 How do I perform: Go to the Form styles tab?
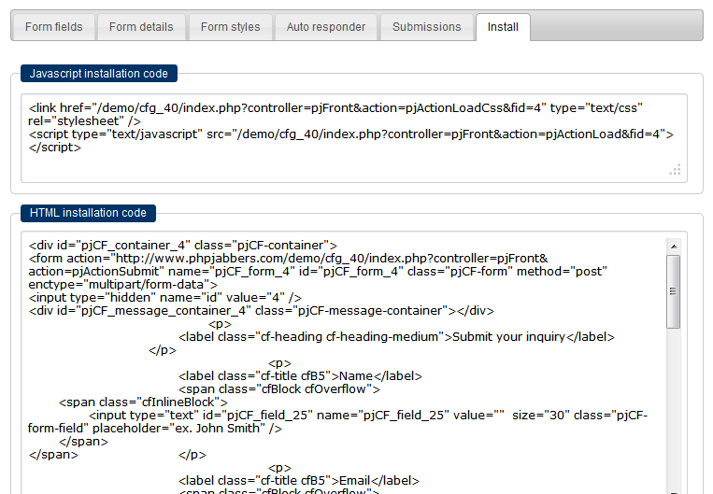click(231, 27)
